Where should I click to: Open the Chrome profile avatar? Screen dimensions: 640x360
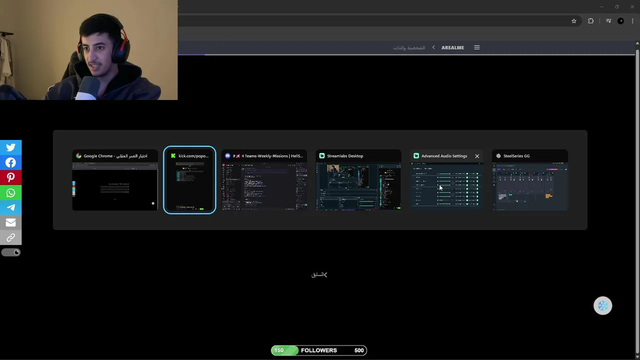click(x=621, y=21)
